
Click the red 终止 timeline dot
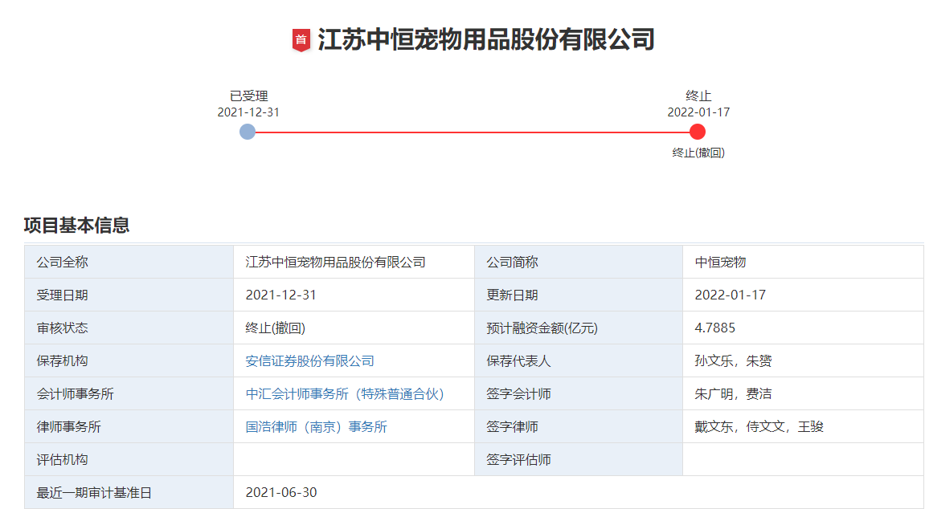[698, 132]
